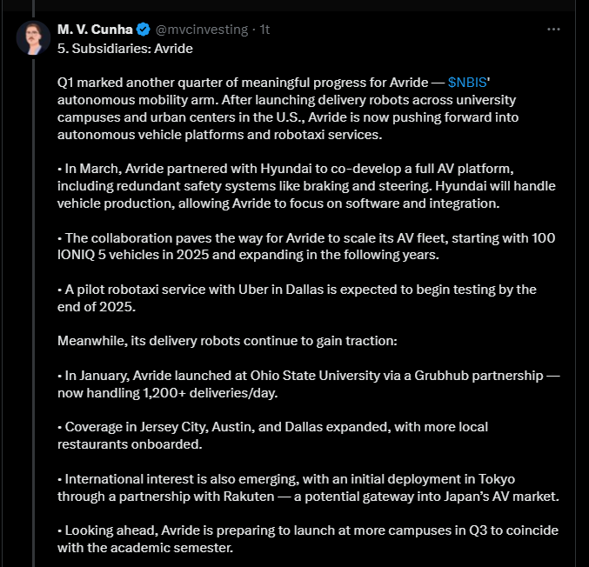Click the bullet about the Ohio State University launch
This screenshot has height=567, width=589.
(305, 384)
